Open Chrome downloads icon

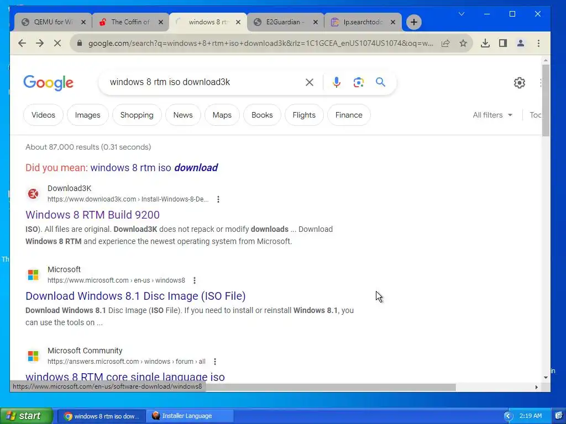pos(485,43)
